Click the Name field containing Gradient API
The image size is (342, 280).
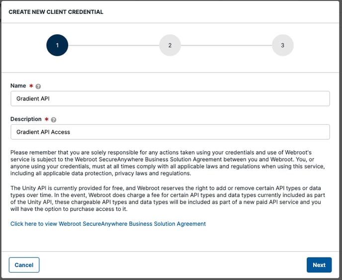coord(170,98)
